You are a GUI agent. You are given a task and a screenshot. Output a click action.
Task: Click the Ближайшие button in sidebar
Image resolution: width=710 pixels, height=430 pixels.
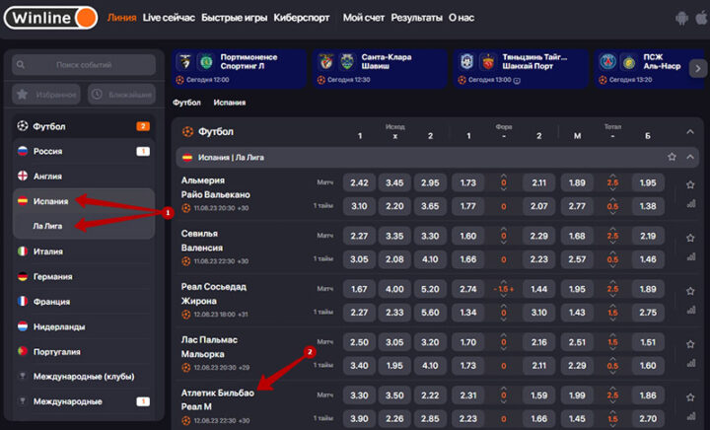point(122,95)
